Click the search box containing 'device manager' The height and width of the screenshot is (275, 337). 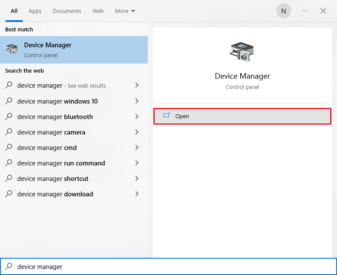pos(168,266)
